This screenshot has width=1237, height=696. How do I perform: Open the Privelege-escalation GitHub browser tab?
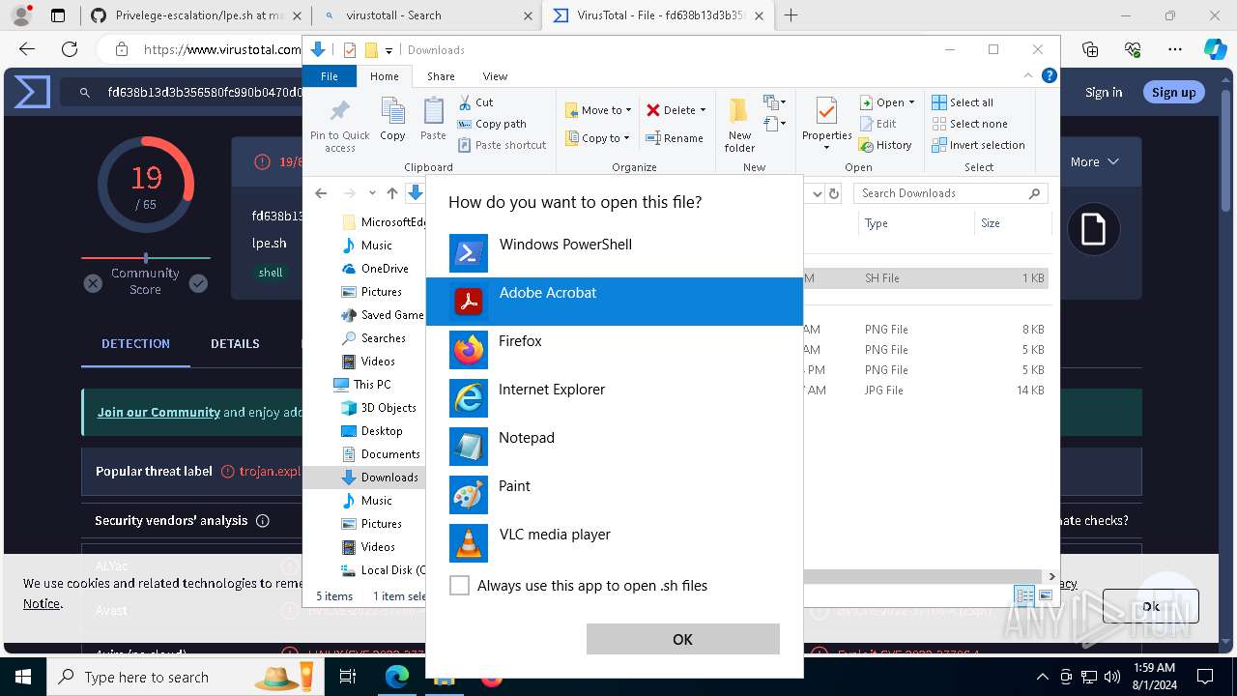[x=198, y=15]
